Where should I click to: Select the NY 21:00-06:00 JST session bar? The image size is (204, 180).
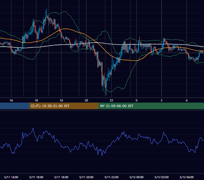pos(151,106)
